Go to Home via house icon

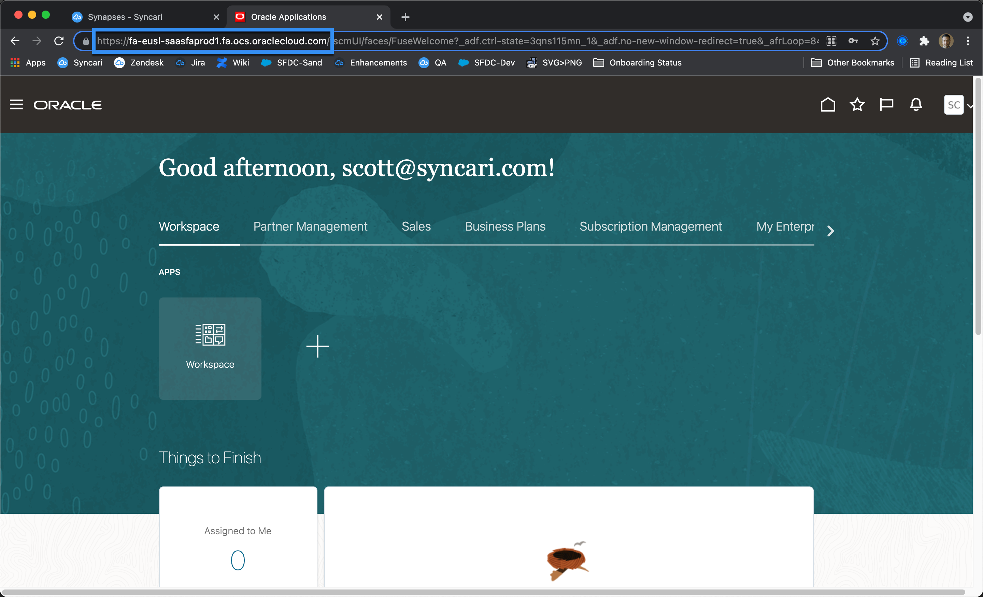828,104
